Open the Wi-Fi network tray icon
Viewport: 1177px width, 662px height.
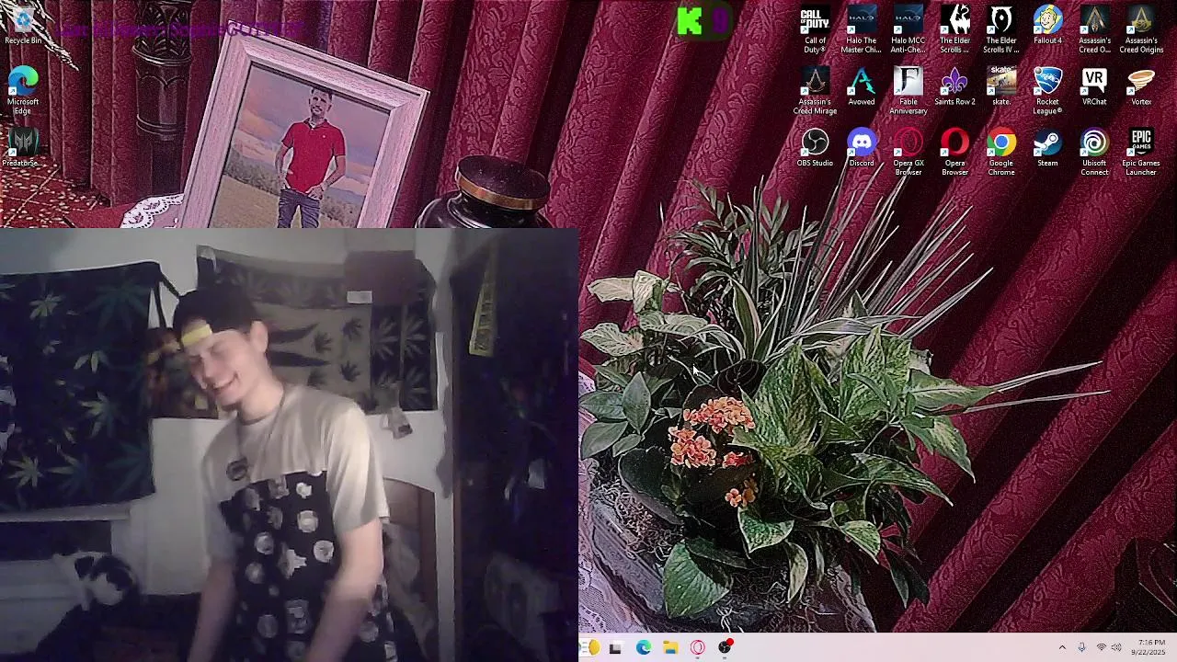pos(1101,648)
